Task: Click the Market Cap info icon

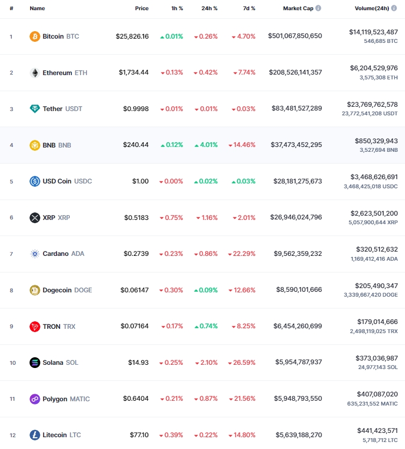Action: 318,8
